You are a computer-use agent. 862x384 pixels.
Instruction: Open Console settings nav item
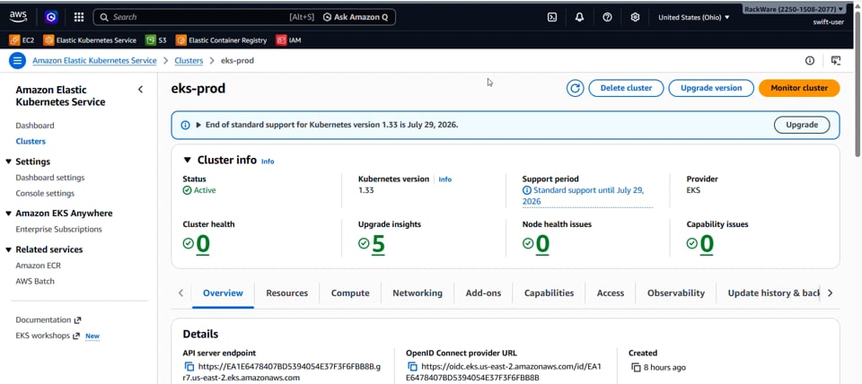[x=45, y=194]
